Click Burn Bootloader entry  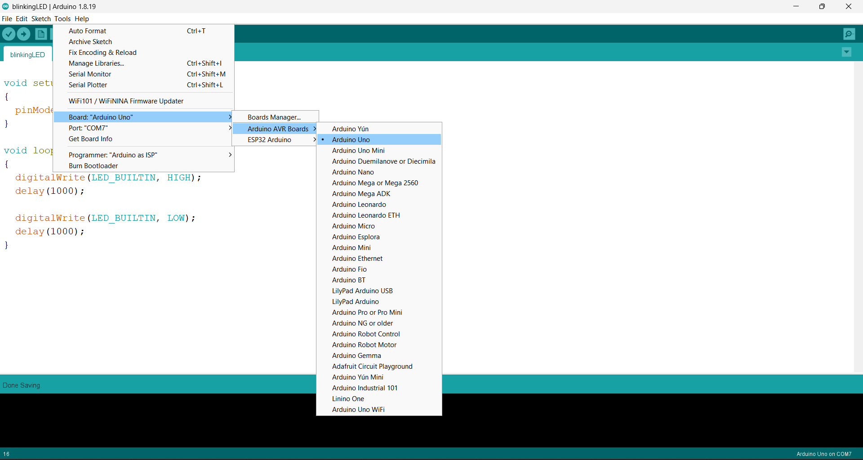(x=144, y=166)
